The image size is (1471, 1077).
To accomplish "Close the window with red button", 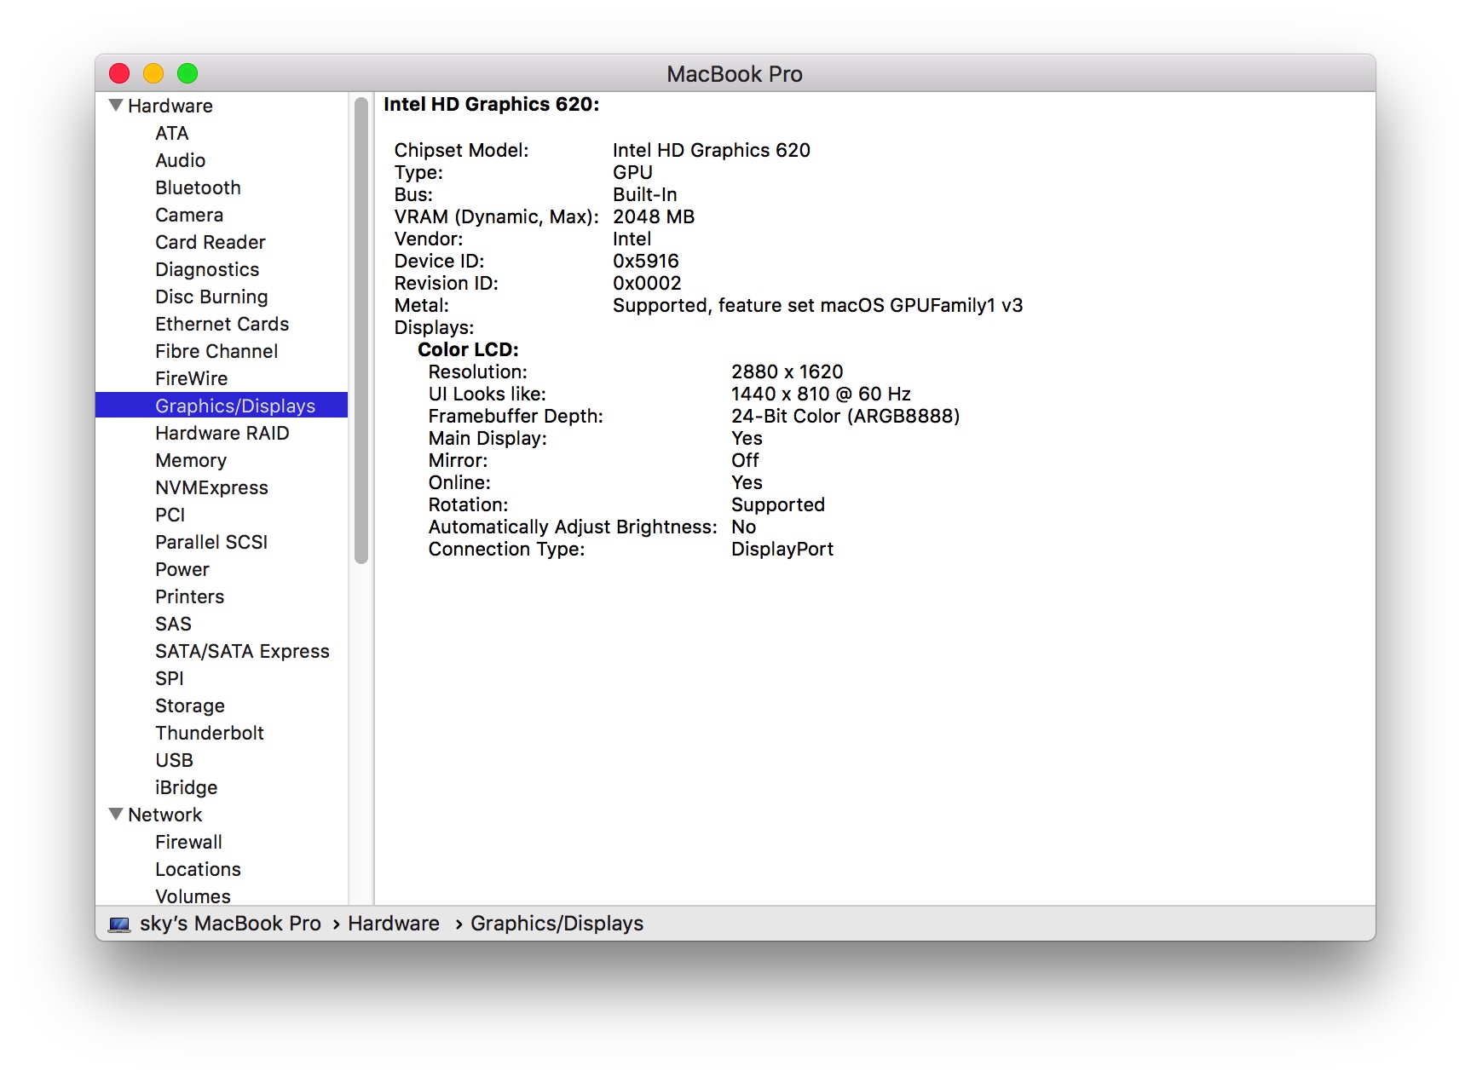I will 119,73.
